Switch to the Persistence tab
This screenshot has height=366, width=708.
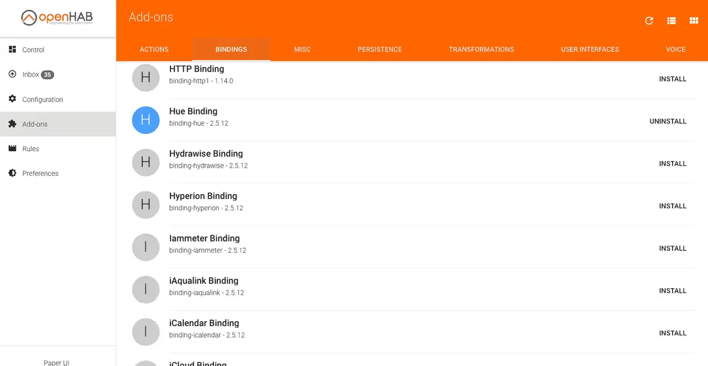coord(379,50)
